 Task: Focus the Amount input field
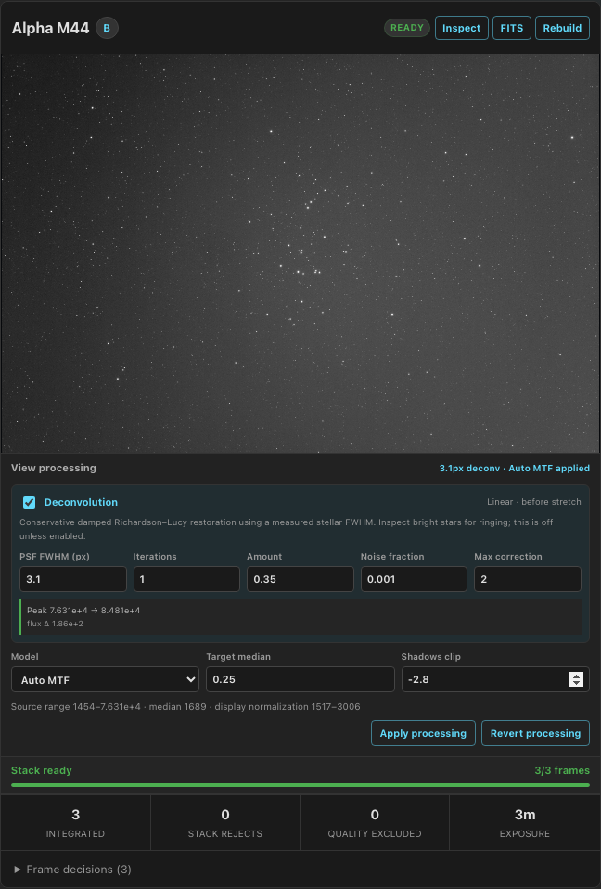[300, 579]
